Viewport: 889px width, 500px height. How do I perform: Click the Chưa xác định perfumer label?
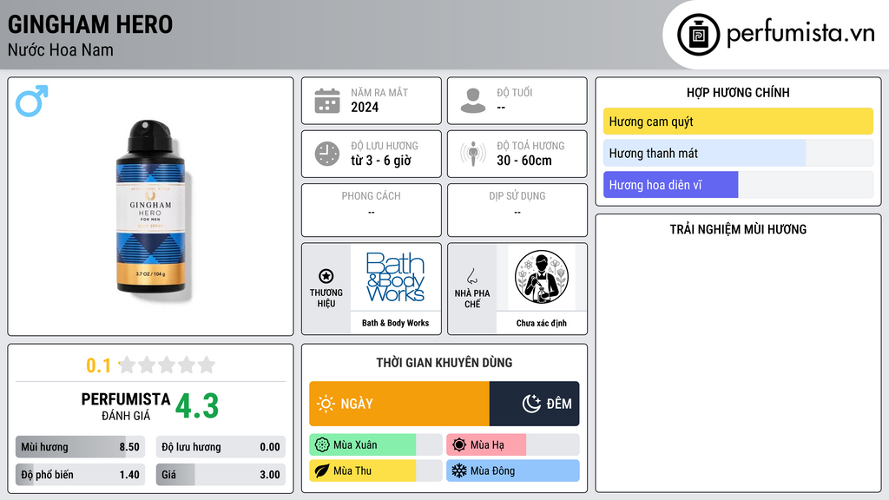point(542,323)
